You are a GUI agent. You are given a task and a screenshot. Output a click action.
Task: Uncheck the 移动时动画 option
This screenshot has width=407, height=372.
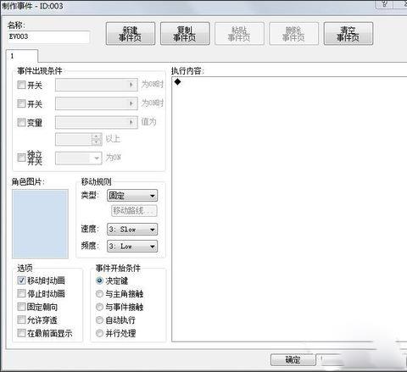coord(21,280)
